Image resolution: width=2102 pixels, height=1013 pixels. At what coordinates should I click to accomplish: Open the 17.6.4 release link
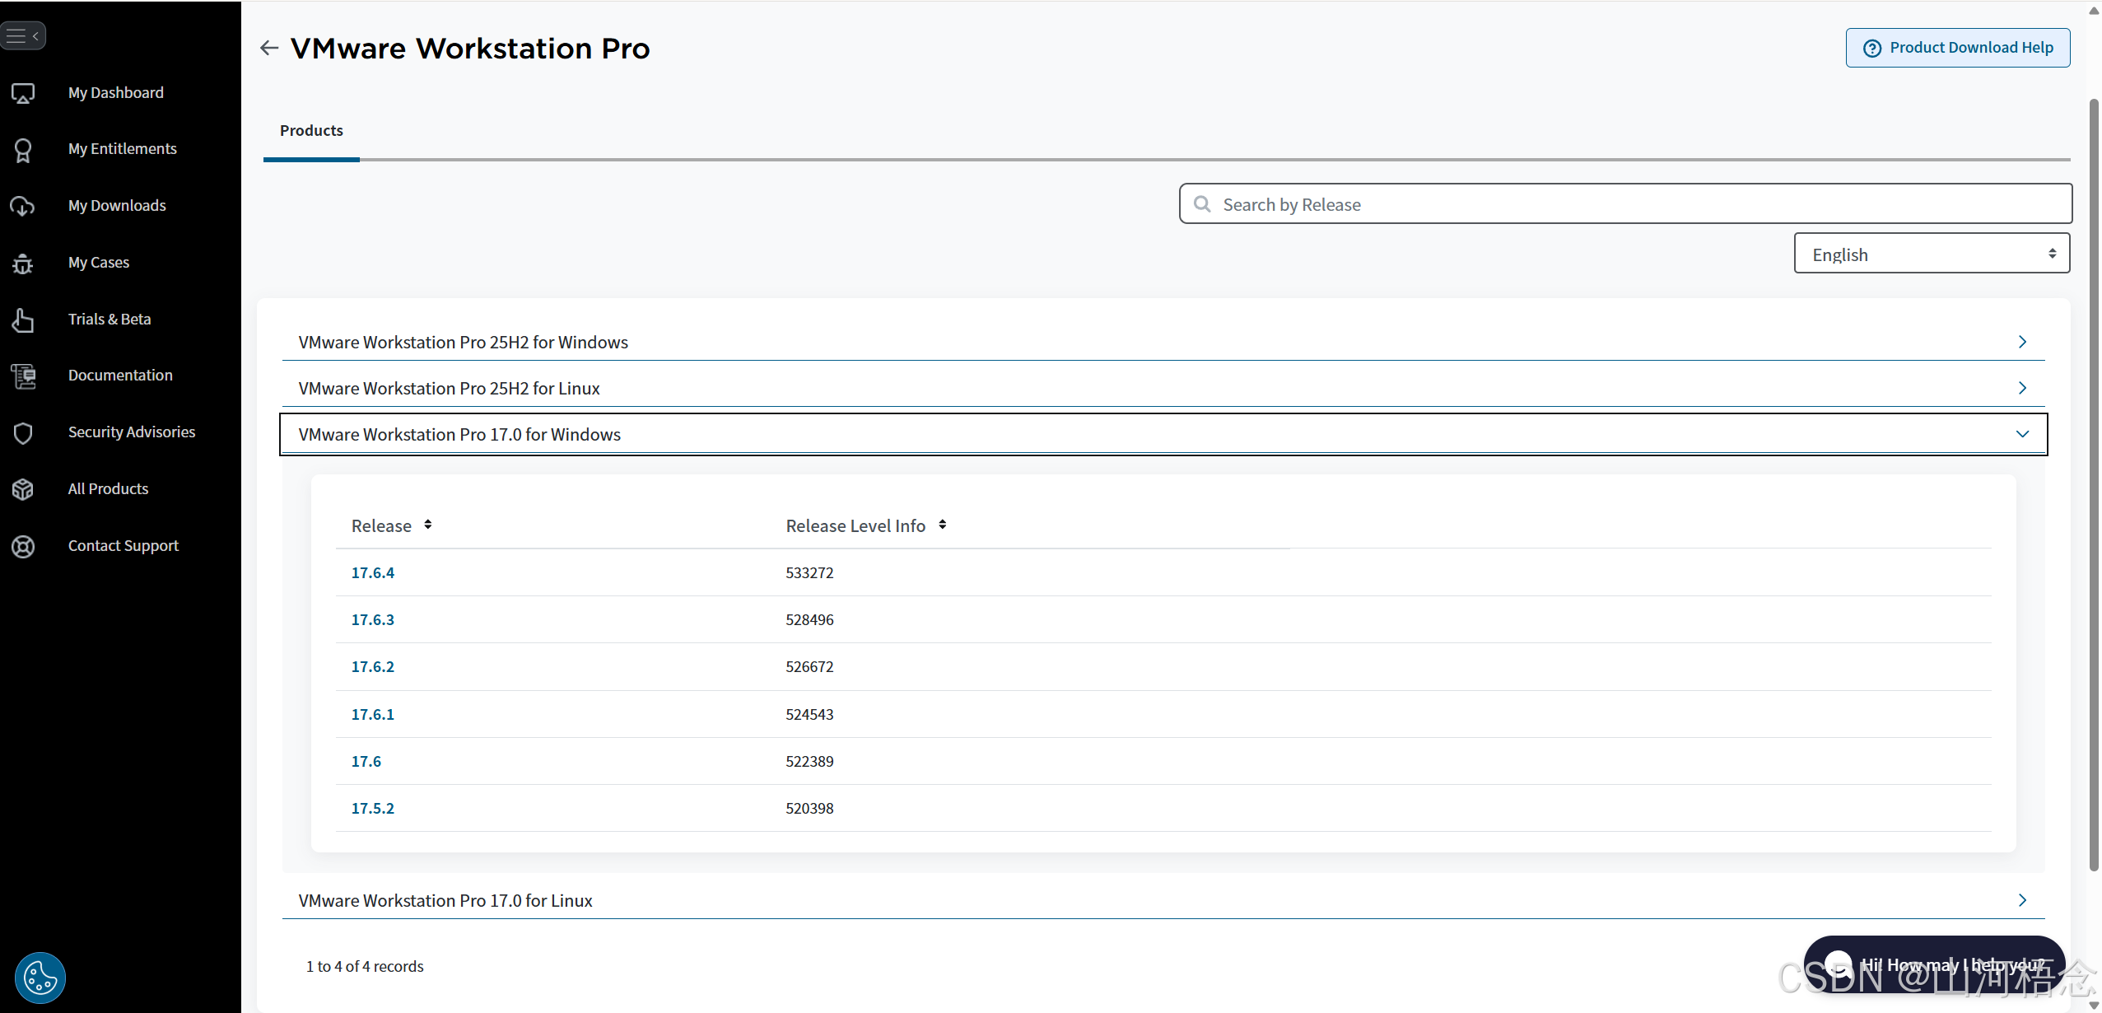pyautogui.click(x=372, y=572)
